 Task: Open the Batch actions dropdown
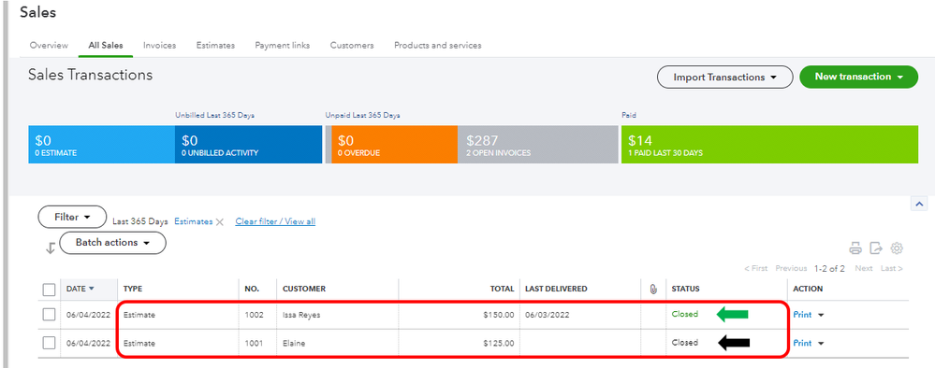click(112, 243)
